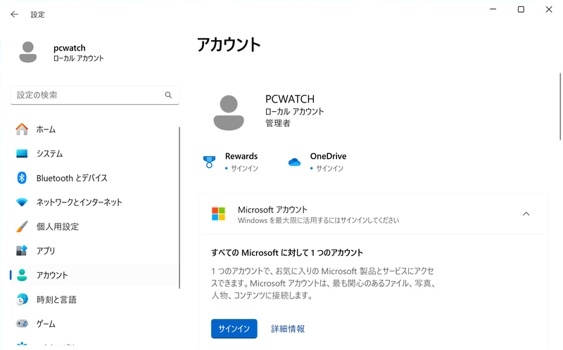563x350 pixels.
Task: Click すべての Microsoft に対して 1 つのアカウント heading
Action: point(287,253)
